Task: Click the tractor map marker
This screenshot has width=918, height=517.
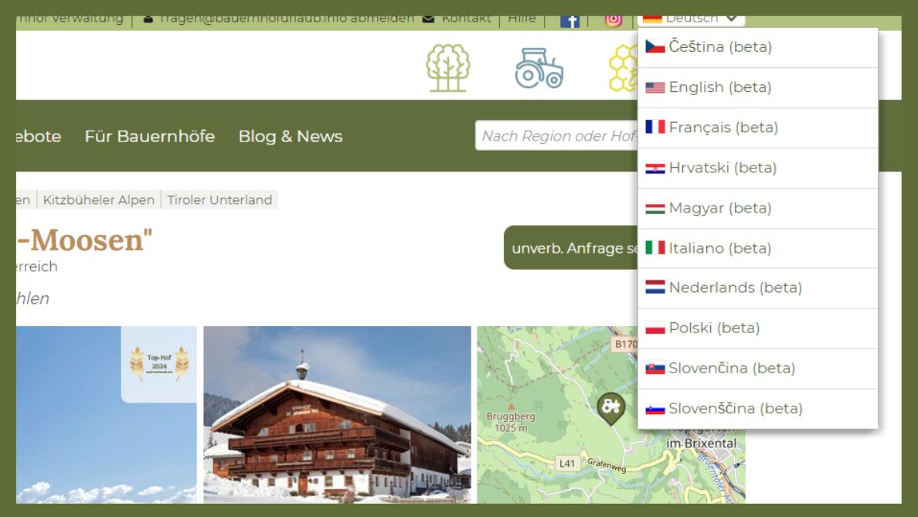Action: click(610, 407)
